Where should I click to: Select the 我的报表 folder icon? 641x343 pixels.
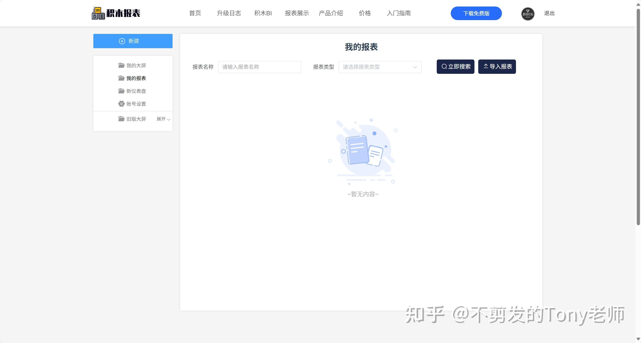pyautogui.click(x=122, y=78)
